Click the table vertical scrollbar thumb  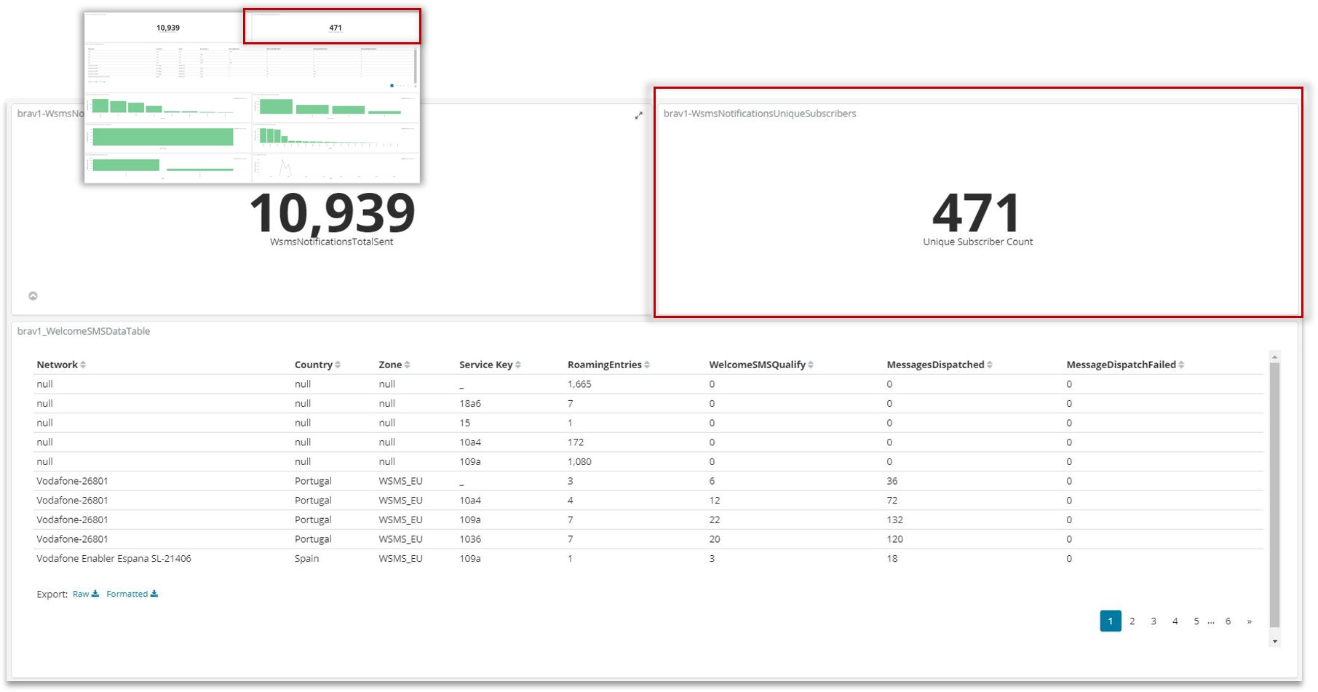click(x=1274, y=494)
